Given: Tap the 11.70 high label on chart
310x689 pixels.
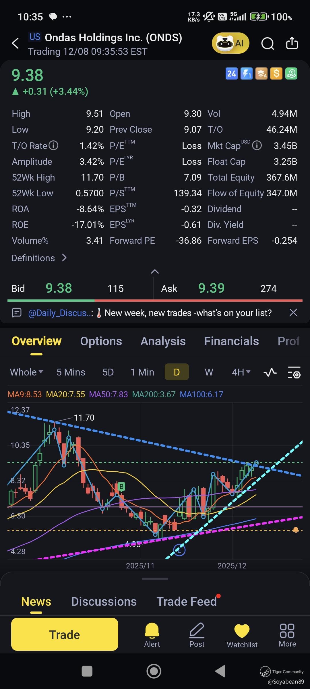Looking at the screenshot, I should point(84,418).
